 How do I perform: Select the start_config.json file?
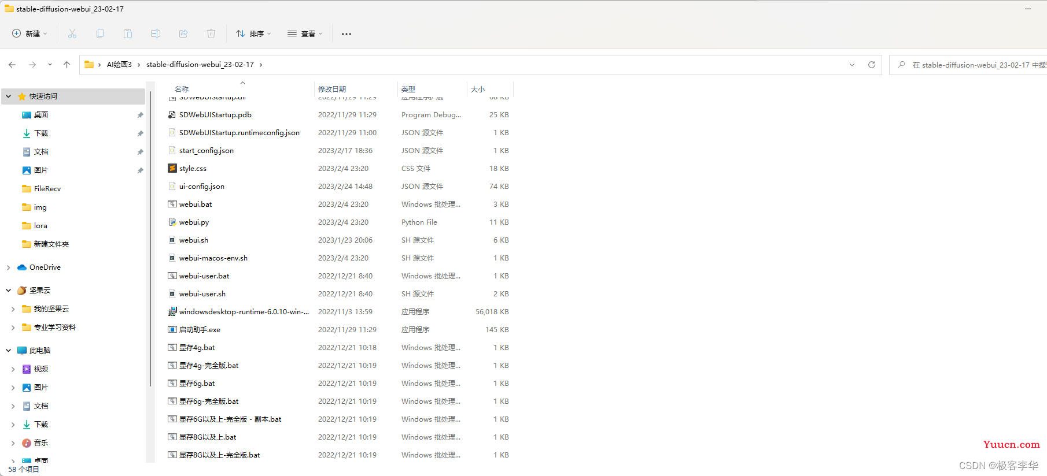pos(207,150)
